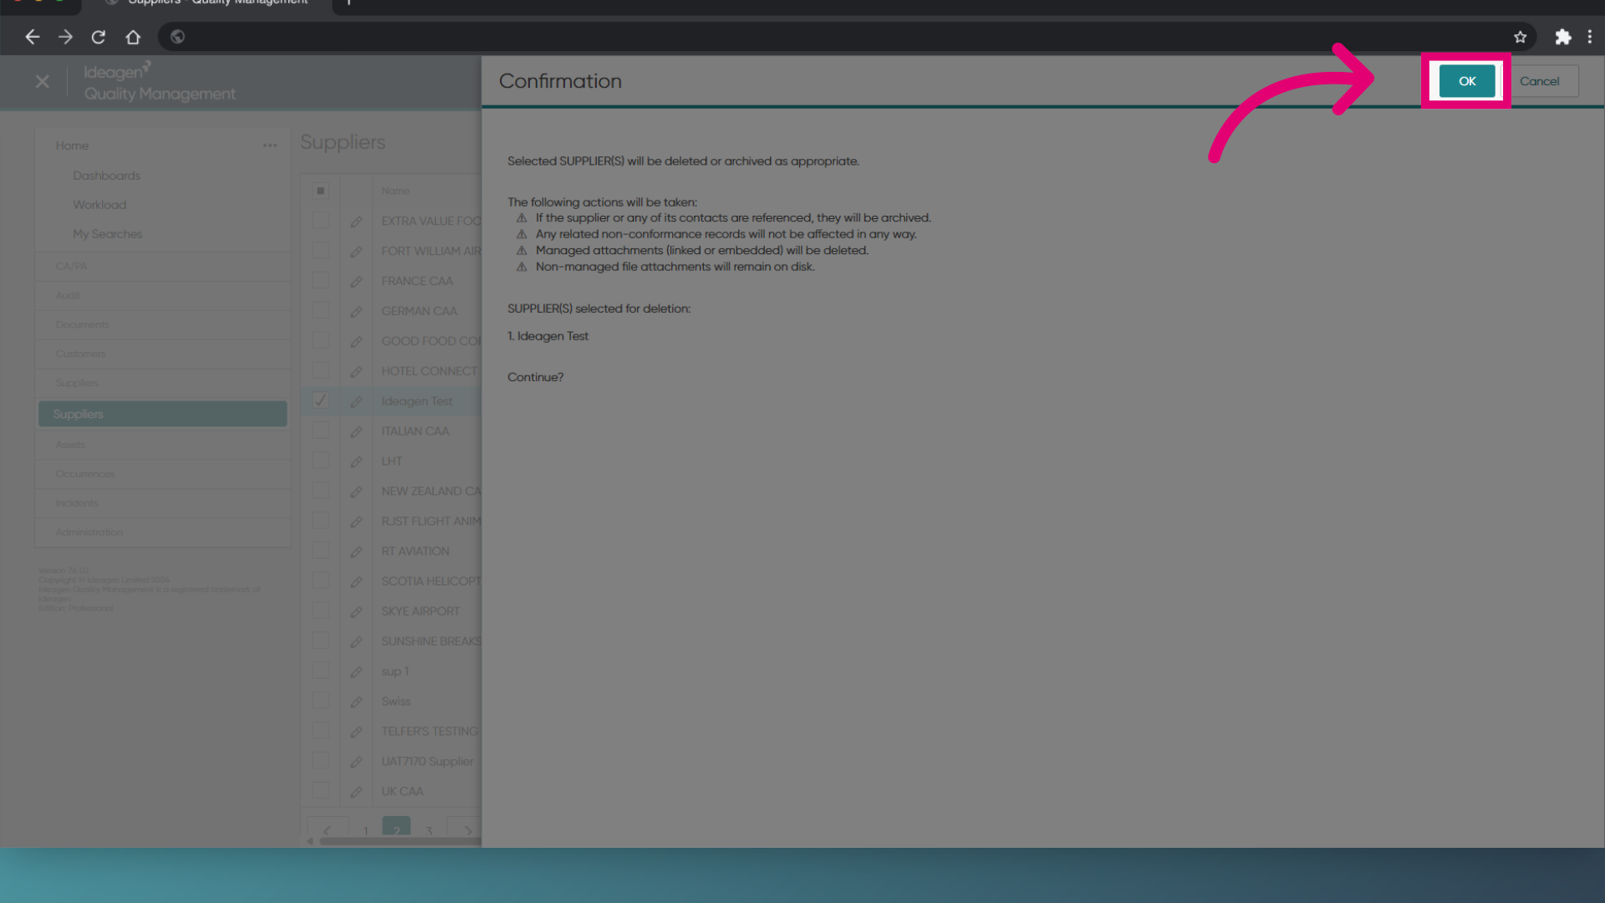
Task: Check the RT AVIATION row checkbox
Action: (320, 550)
